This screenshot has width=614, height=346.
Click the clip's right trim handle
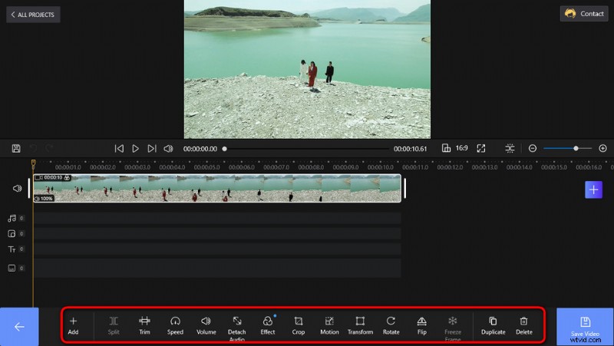[x=404, y=188]
